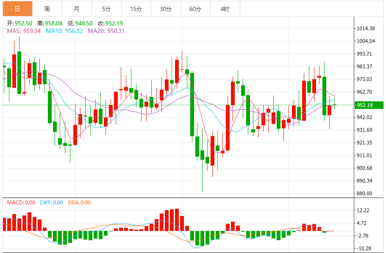This screenshot has width=386, height=253.
Task: Open the 4时 timeframe tab
Action: click(x=225, y=9)
